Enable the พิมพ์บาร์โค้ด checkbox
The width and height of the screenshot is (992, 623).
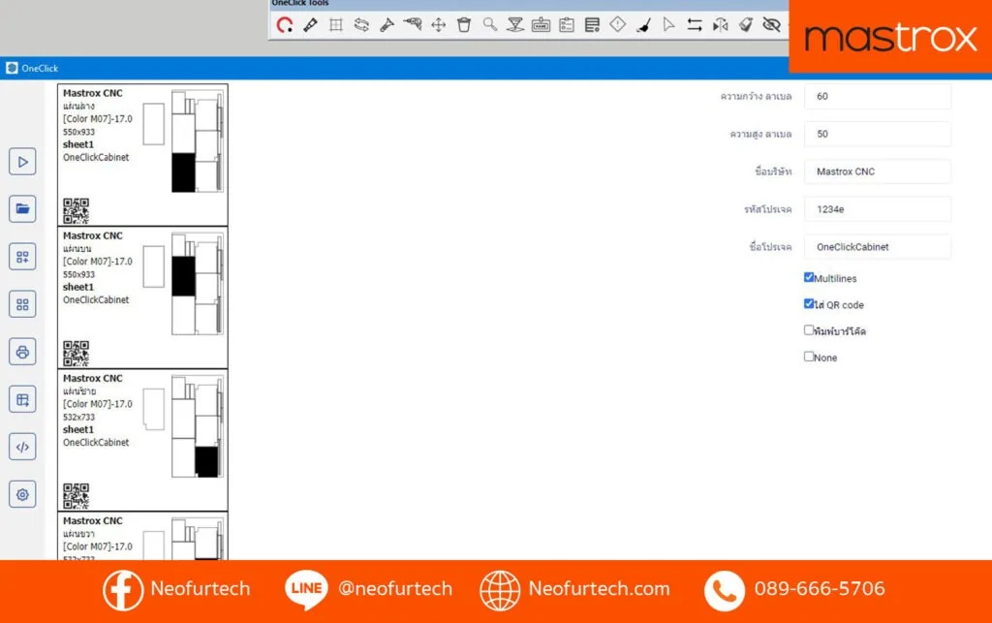pos(809,330)
